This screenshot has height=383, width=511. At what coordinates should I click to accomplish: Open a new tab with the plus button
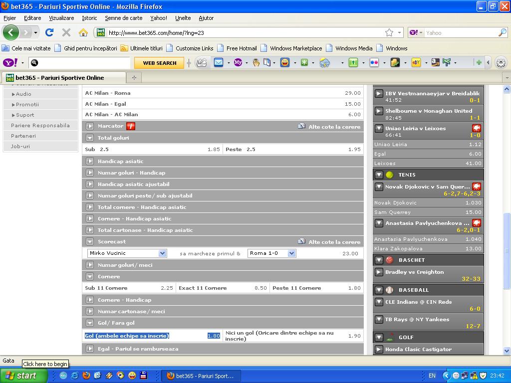(134, 77)
